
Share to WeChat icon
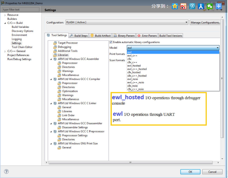(x=210, y=6)
